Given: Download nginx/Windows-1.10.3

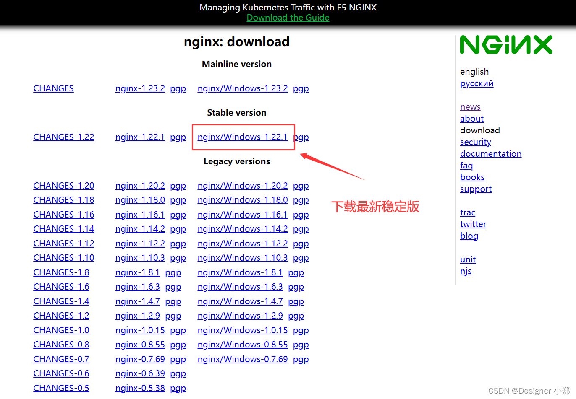Looking at the screenshot, I should point(243,258).
